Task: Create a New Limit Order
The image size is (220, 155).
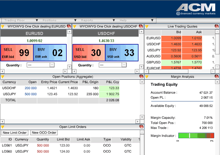Action: pyautogui.click(x=14, y=132)
